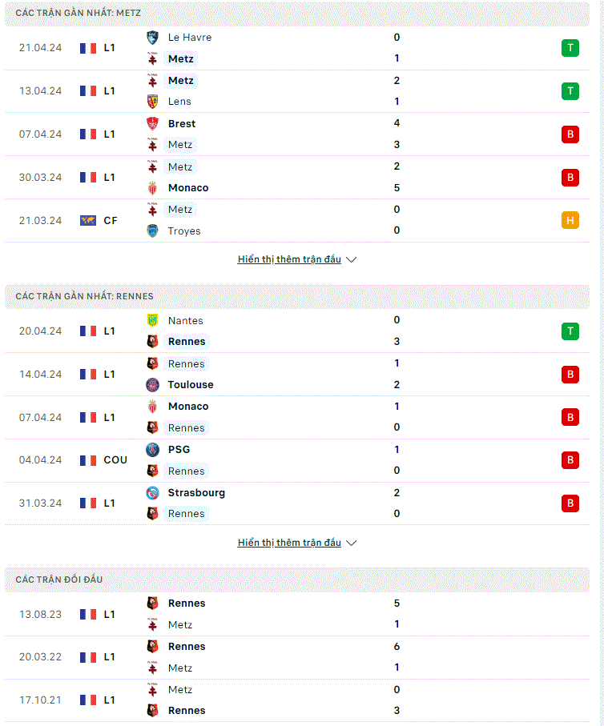Open 'Hiển thị thêm trận đấu' under Metz

click(x=289, y=259)
